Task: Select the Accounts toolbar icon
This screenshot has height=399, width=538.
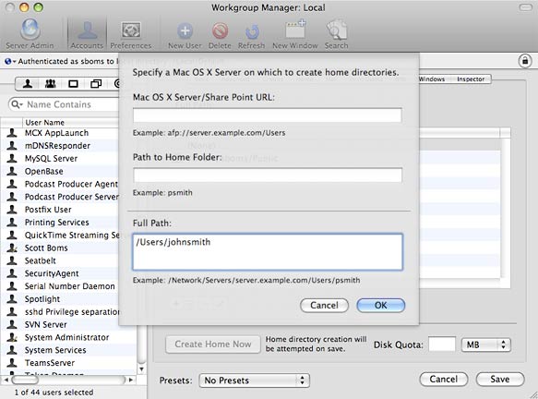Action: point(87,33)
